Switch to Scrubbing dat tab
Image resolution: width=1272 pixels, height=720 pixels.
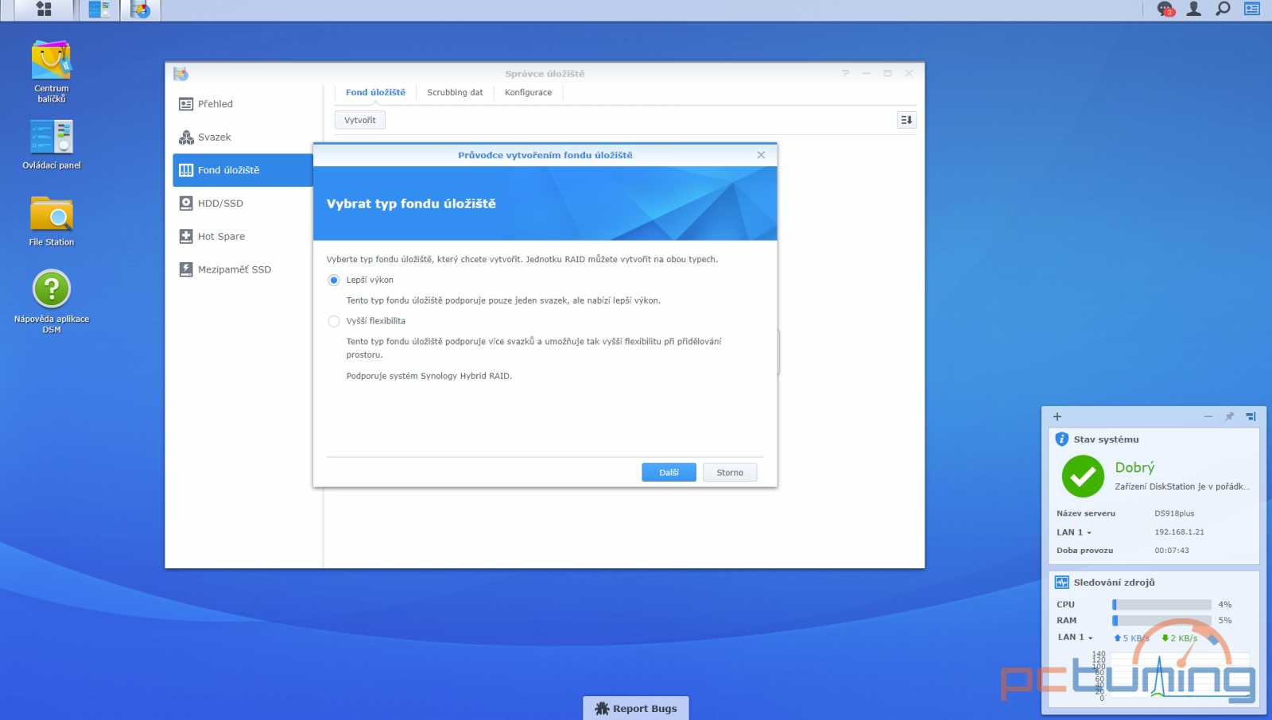click(455, 93)
